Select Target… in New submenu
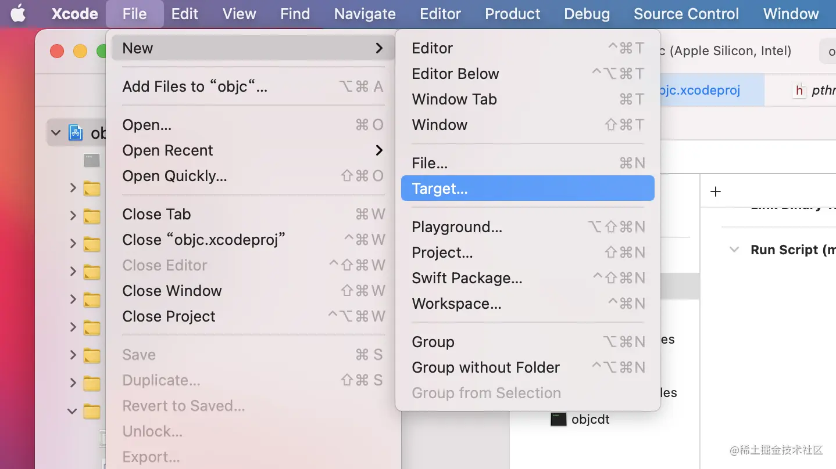Viewport: 836px width, 469px height. tap(528, 189)
